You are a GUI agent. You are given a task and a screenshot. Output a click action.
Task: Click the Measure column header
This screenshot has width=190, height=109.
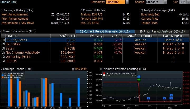click(x=28, y=36)
